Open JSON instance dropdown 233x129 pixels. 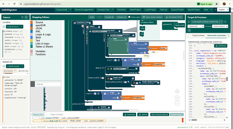coord(220,26)
